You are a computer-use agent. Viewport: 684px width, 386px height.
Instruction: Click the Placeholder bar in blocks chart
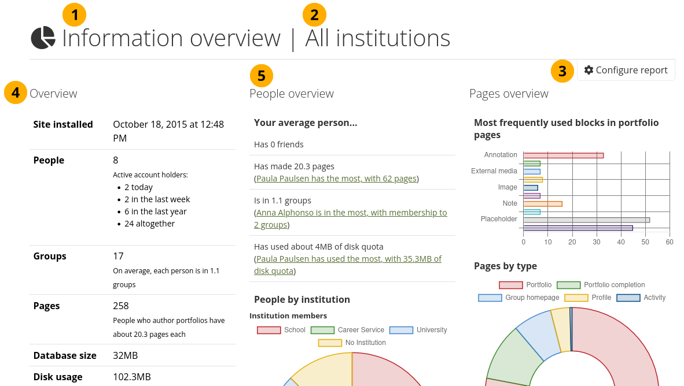coord(586,220)
